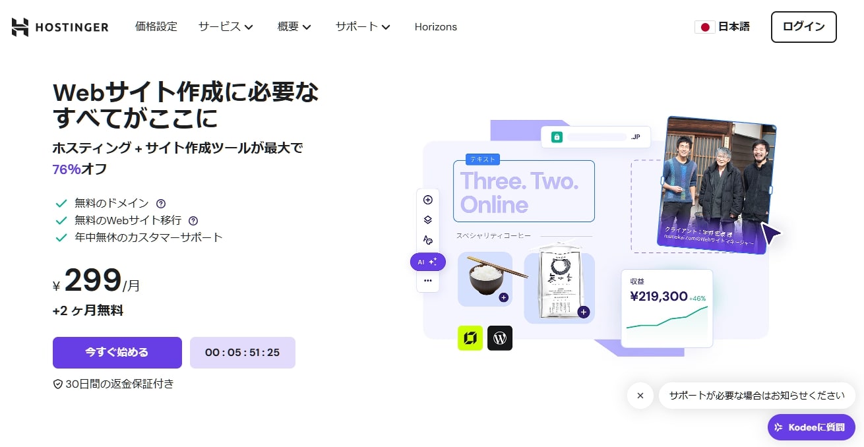Click the 76%オフ discount text
The width and height of the screenshot is (864, 447).
point(80,169)
